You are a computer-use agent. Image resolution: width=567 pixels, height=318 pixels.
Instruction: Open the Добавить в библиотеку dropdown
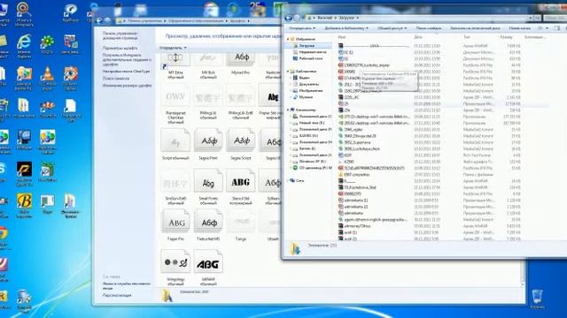coord(346,28)
